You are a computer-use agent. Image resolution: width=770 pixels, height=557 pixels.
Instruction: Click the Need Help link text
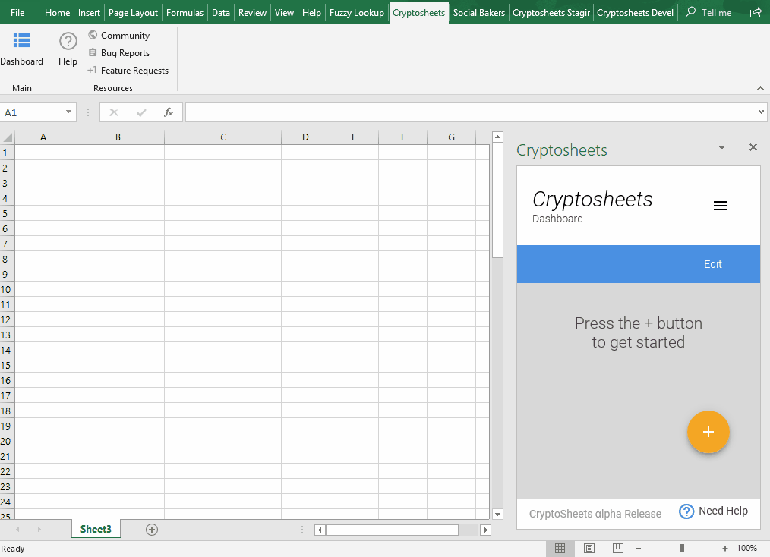723,511
